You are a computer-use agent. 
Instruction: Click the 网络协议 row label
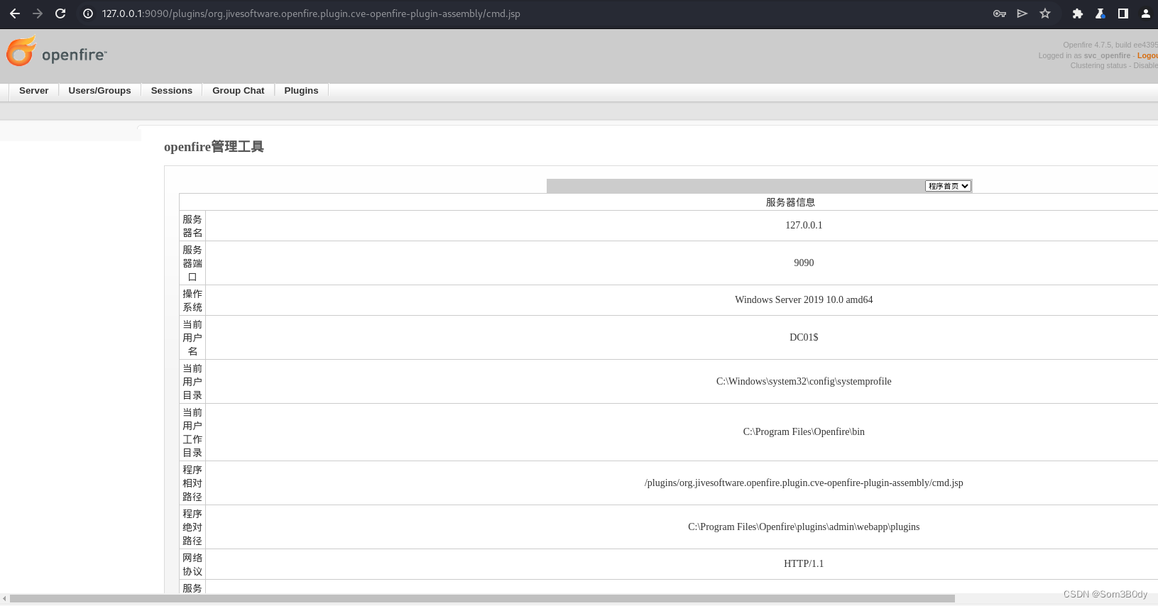pyautogui.click(x=192, y=564)
